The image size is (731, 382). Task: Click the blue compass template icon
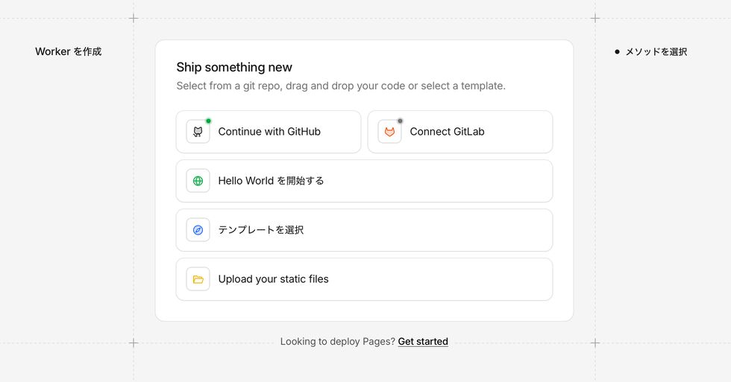tap(198, 230)
